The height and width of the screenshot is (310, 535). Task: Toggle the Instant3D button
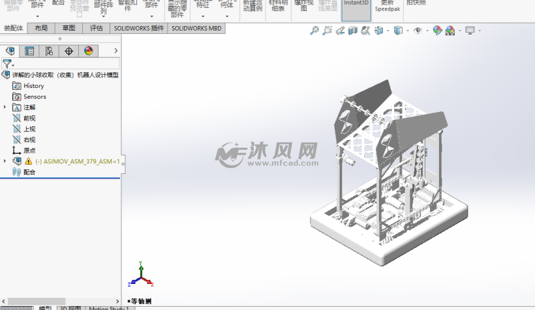tap(356, 10)
